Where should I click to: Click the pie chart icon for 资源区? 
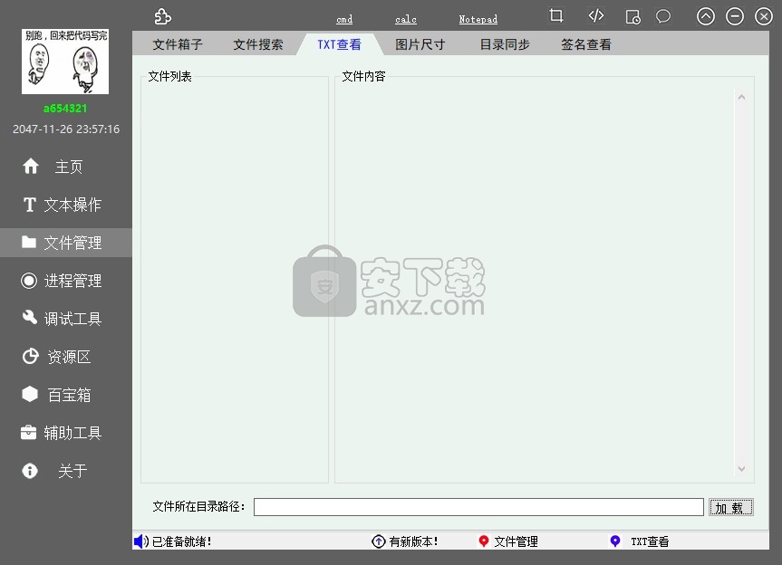[x=30, y=356]
